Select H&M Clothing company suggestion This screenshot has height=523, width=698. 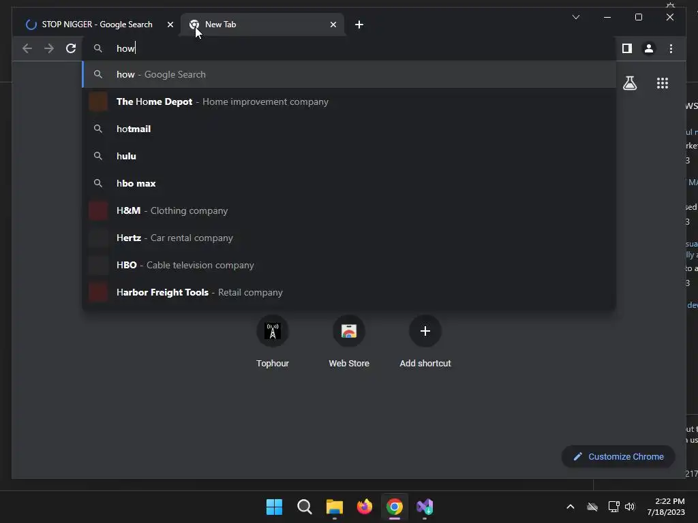[349, 210]
